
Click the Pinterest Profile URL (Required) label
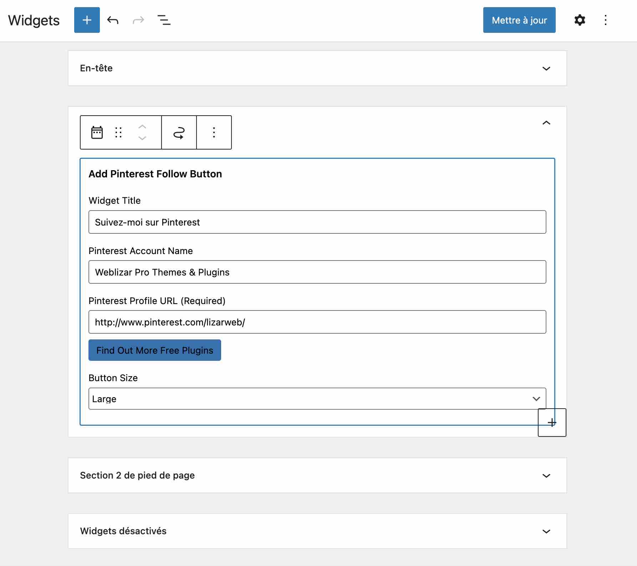point(157,301)
